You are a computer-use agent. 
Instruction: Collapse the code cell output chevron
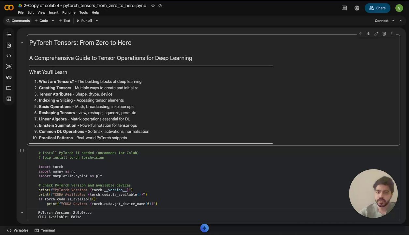(22, 213)
